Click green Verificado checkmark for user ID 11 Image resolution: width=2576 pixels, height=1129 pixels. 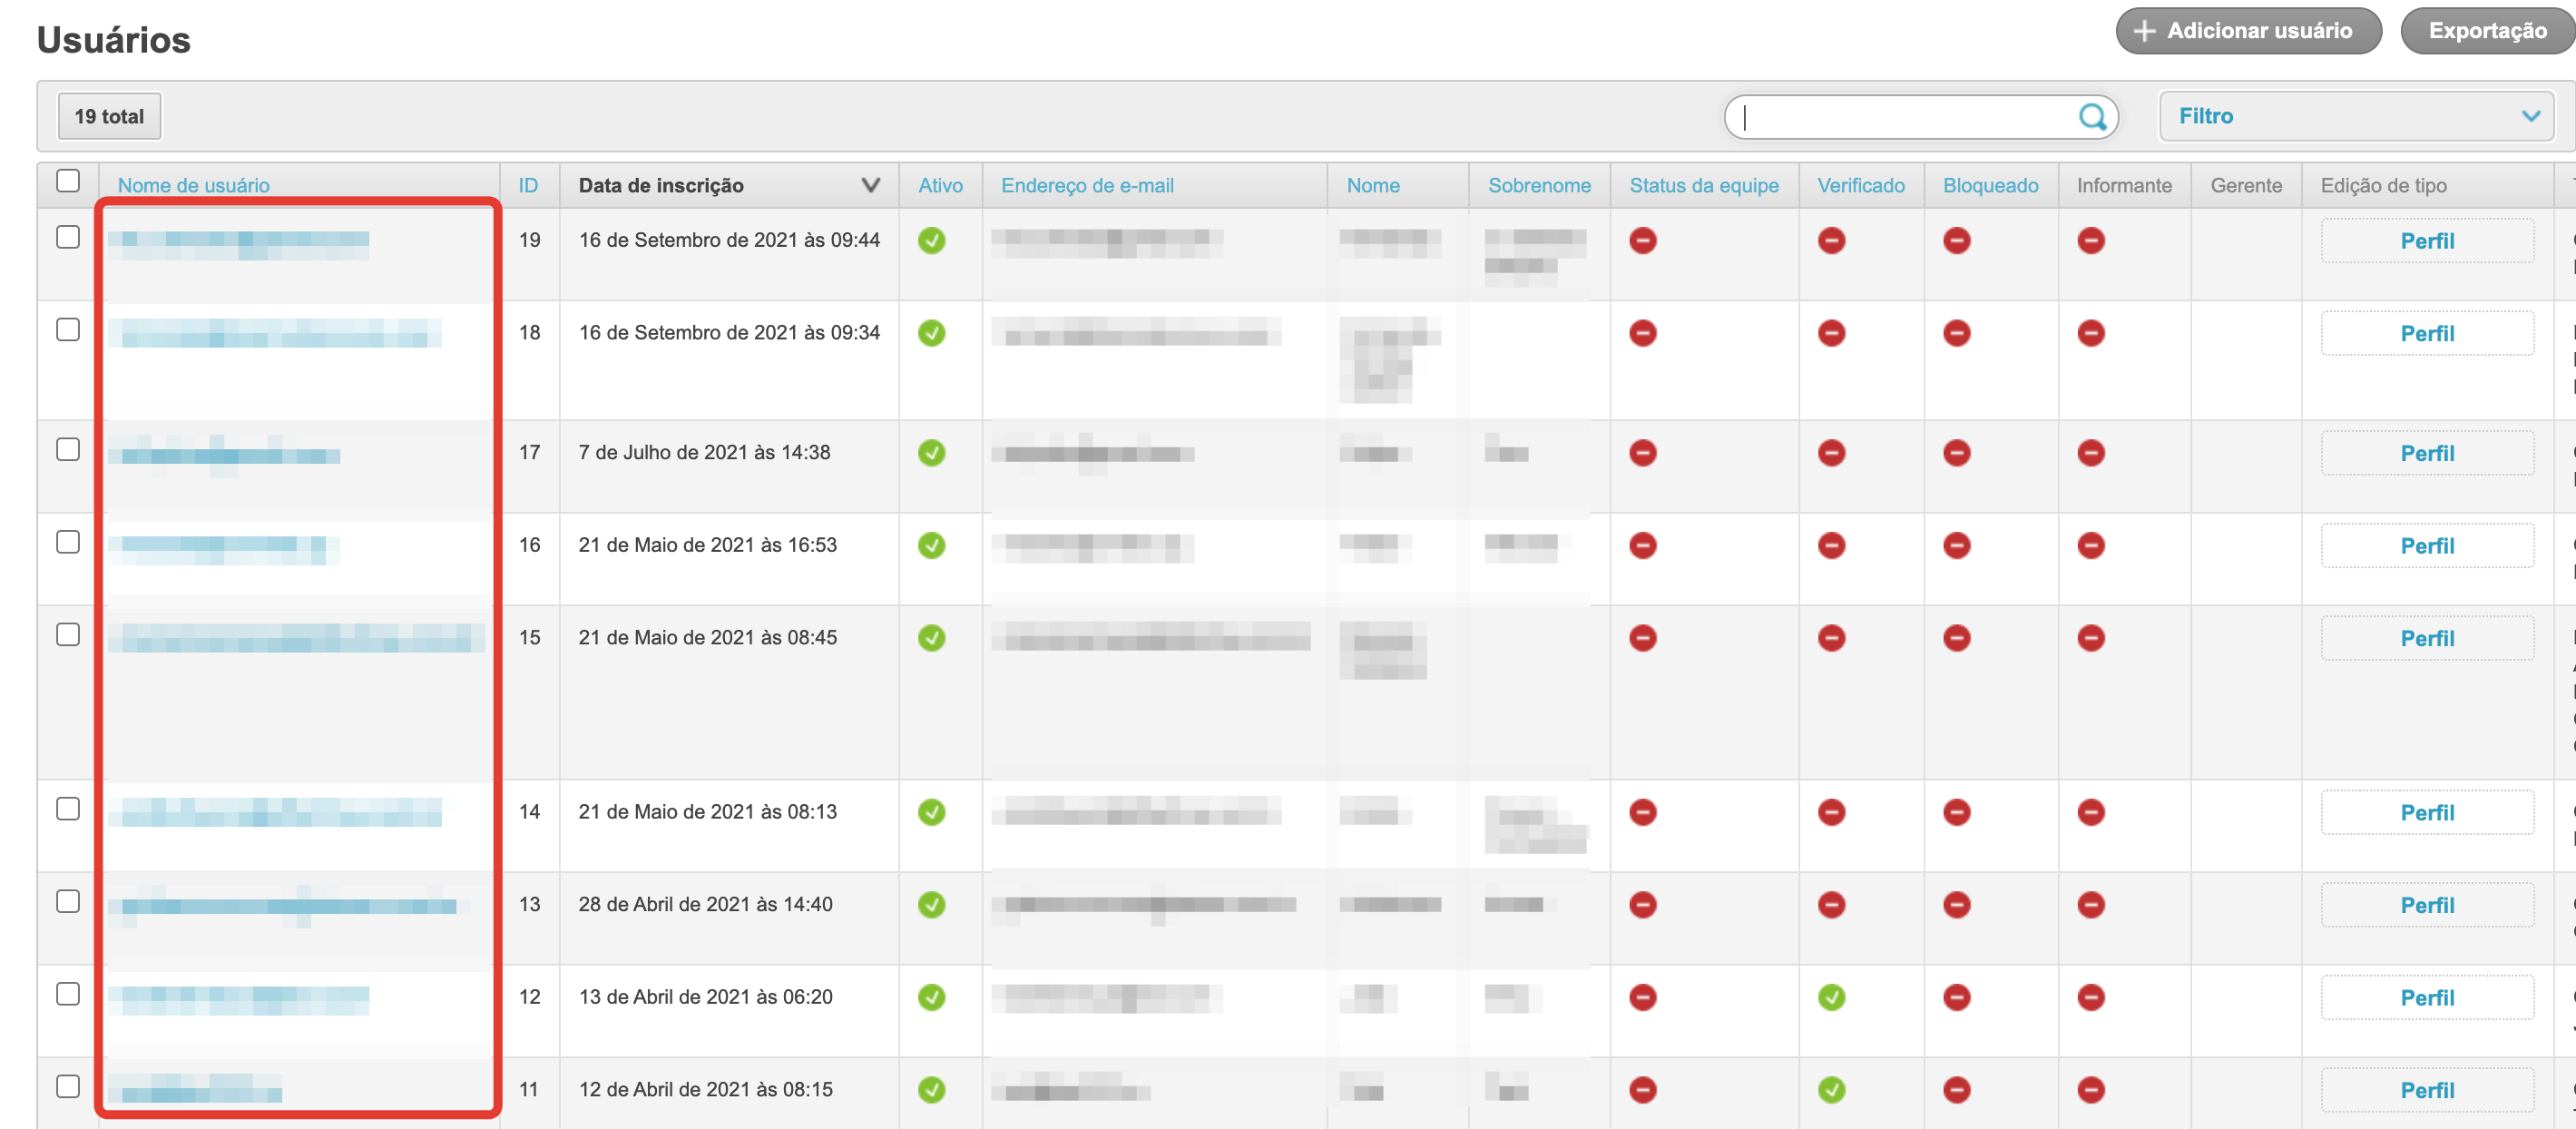tap(1831, 1089)
